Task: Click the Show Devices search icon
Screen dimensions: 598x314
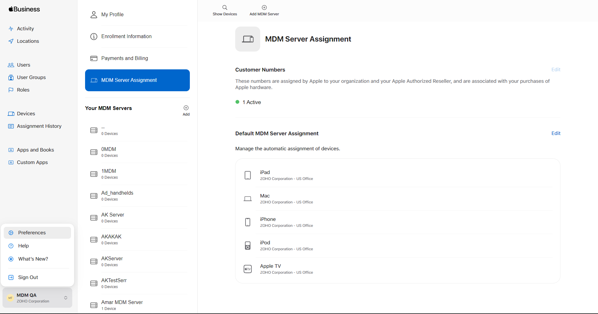Action: (x=225, y=7)
